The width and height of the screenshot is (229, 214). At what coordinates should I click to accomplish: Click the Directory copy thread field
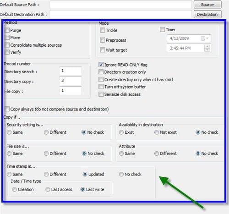pos(71,81)
